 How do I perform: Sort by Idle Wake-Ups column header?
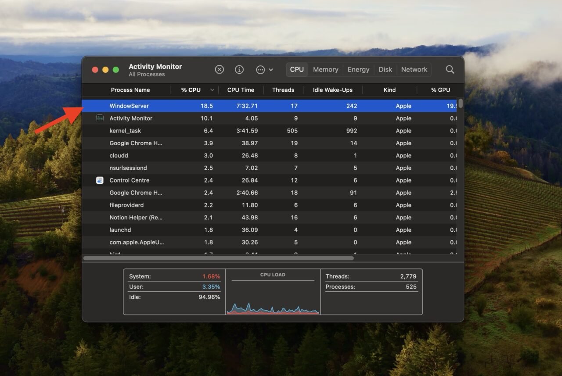(x=333, y=90)
